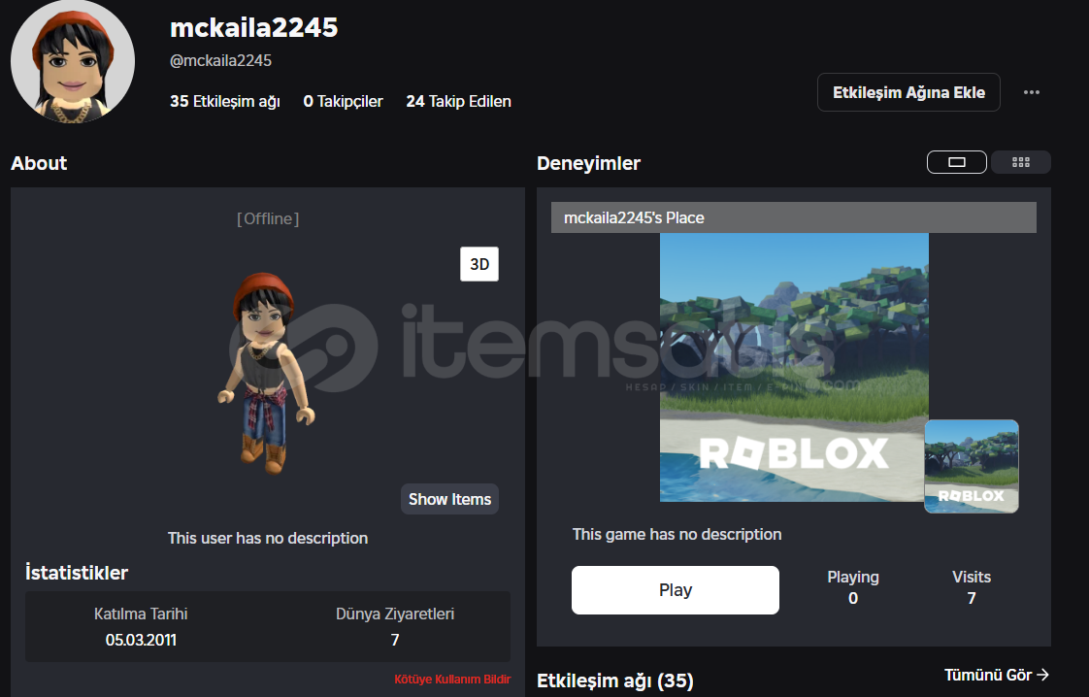
Task: Toggle the 3D avatar view
Action: (479, 264)
